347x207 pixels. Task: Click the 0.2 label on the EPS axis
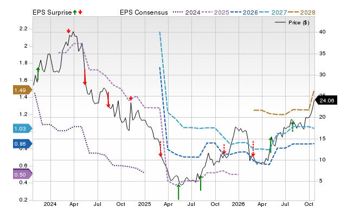[x=23, y=200]
